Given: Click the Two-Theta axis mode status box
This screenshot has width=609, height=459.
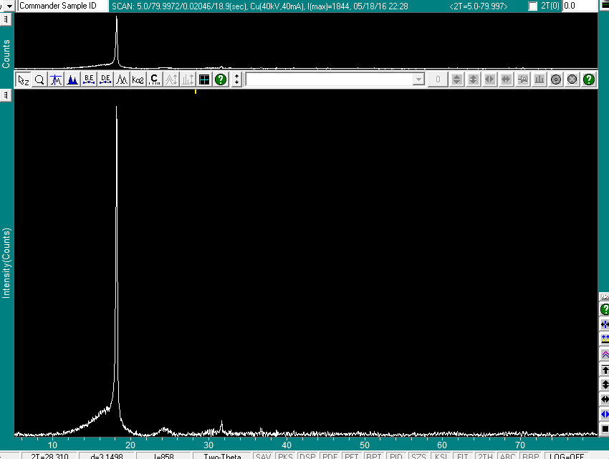Looking at the screenshot, I should (222, 456).
